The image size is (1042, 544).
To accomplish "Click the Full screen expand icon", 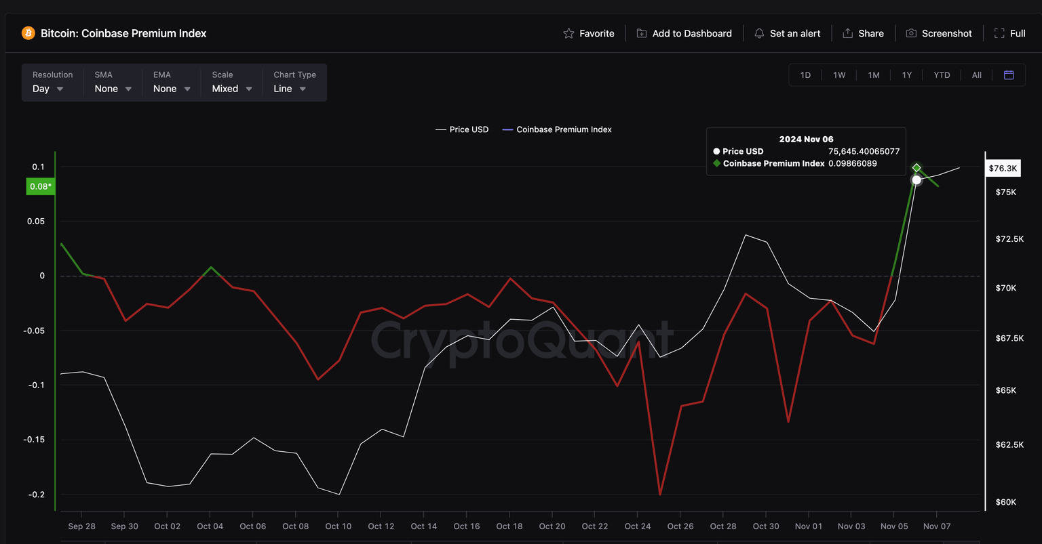I will click(x=999, y=33).
